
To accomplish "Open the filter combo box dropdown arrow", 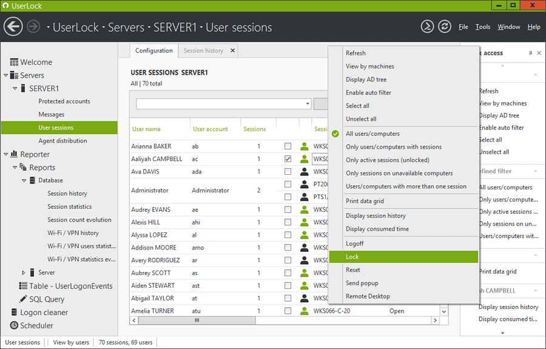I will 308,104.
